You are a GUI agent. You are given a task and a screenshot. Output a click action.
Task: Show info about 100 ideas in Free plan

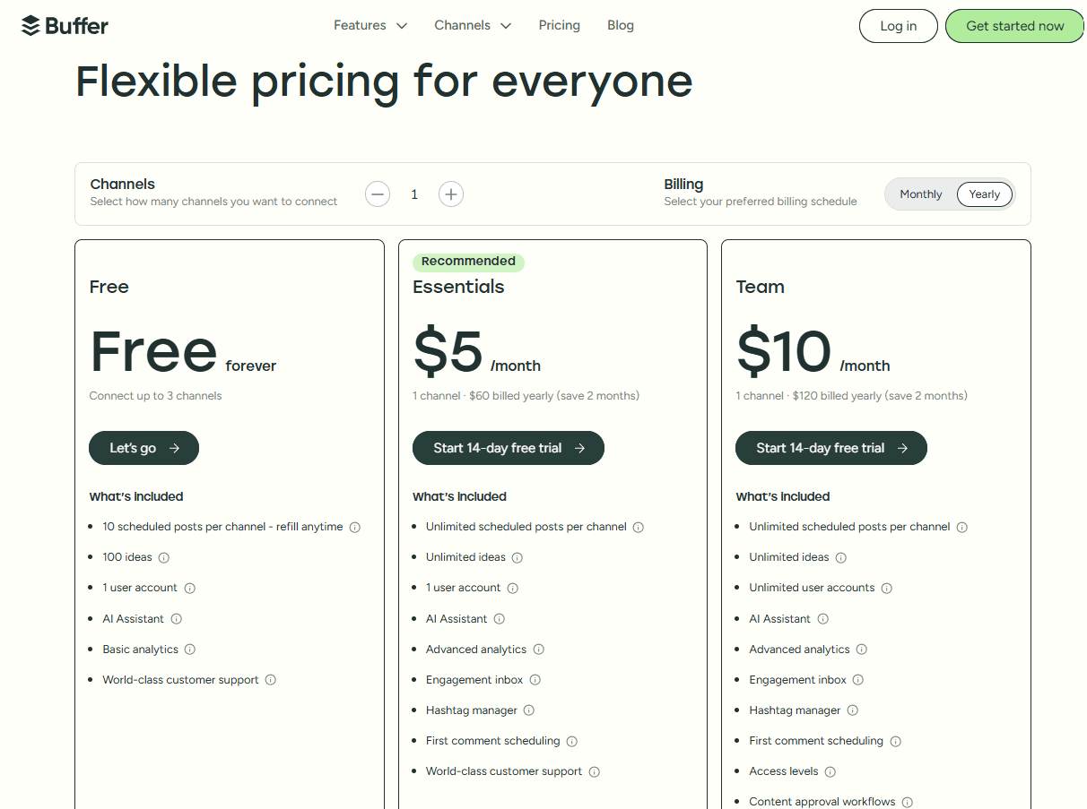click(163, 557)
